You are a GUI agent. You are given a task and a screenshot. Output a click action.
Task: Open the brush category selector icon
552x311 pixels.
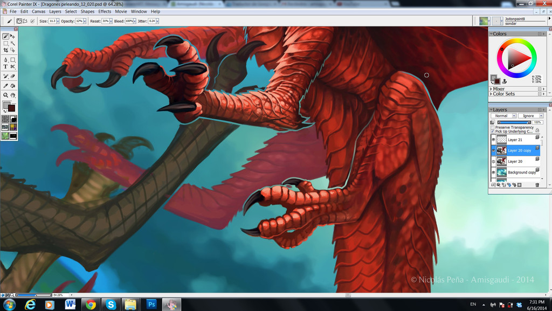pyautogui.click(x=484, y=21)
